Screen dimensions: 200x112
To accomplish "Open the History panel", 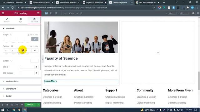I will pos(12,105).
